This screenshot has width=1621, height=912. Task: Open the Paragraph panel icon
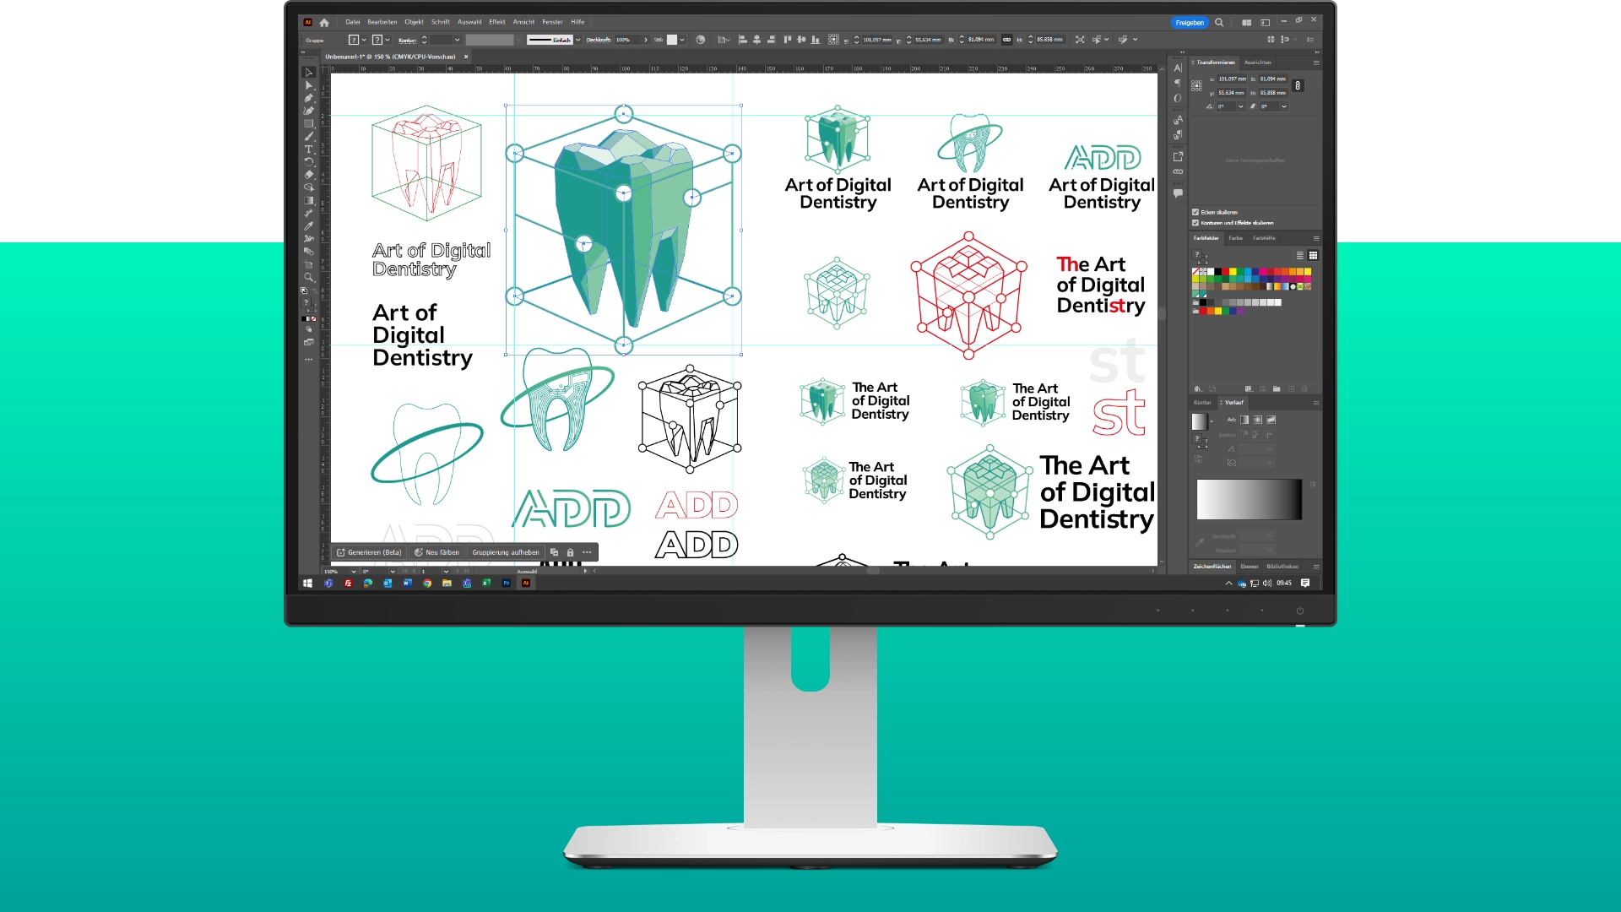pyautogui.click(x=1178, y=83)
